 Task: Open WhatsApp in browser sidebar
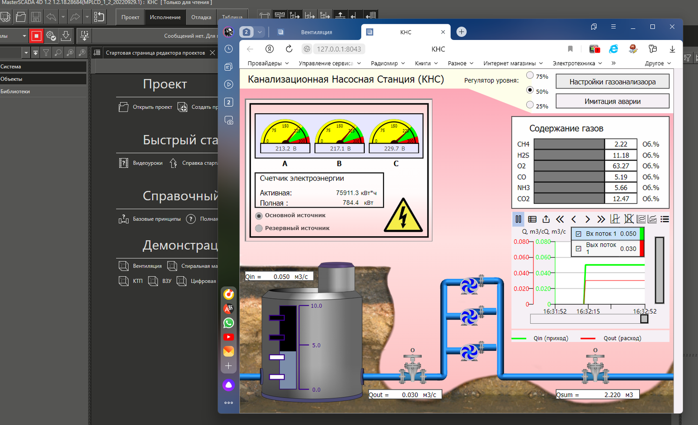(228, 323)
